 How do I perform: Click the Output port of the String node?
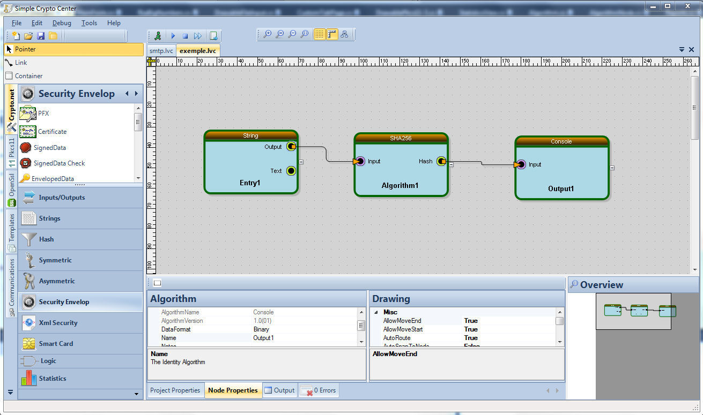click(x=291, y=146)
